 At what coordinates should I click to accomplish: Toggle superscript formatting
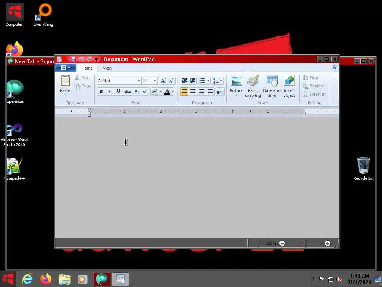coord(145,92)
